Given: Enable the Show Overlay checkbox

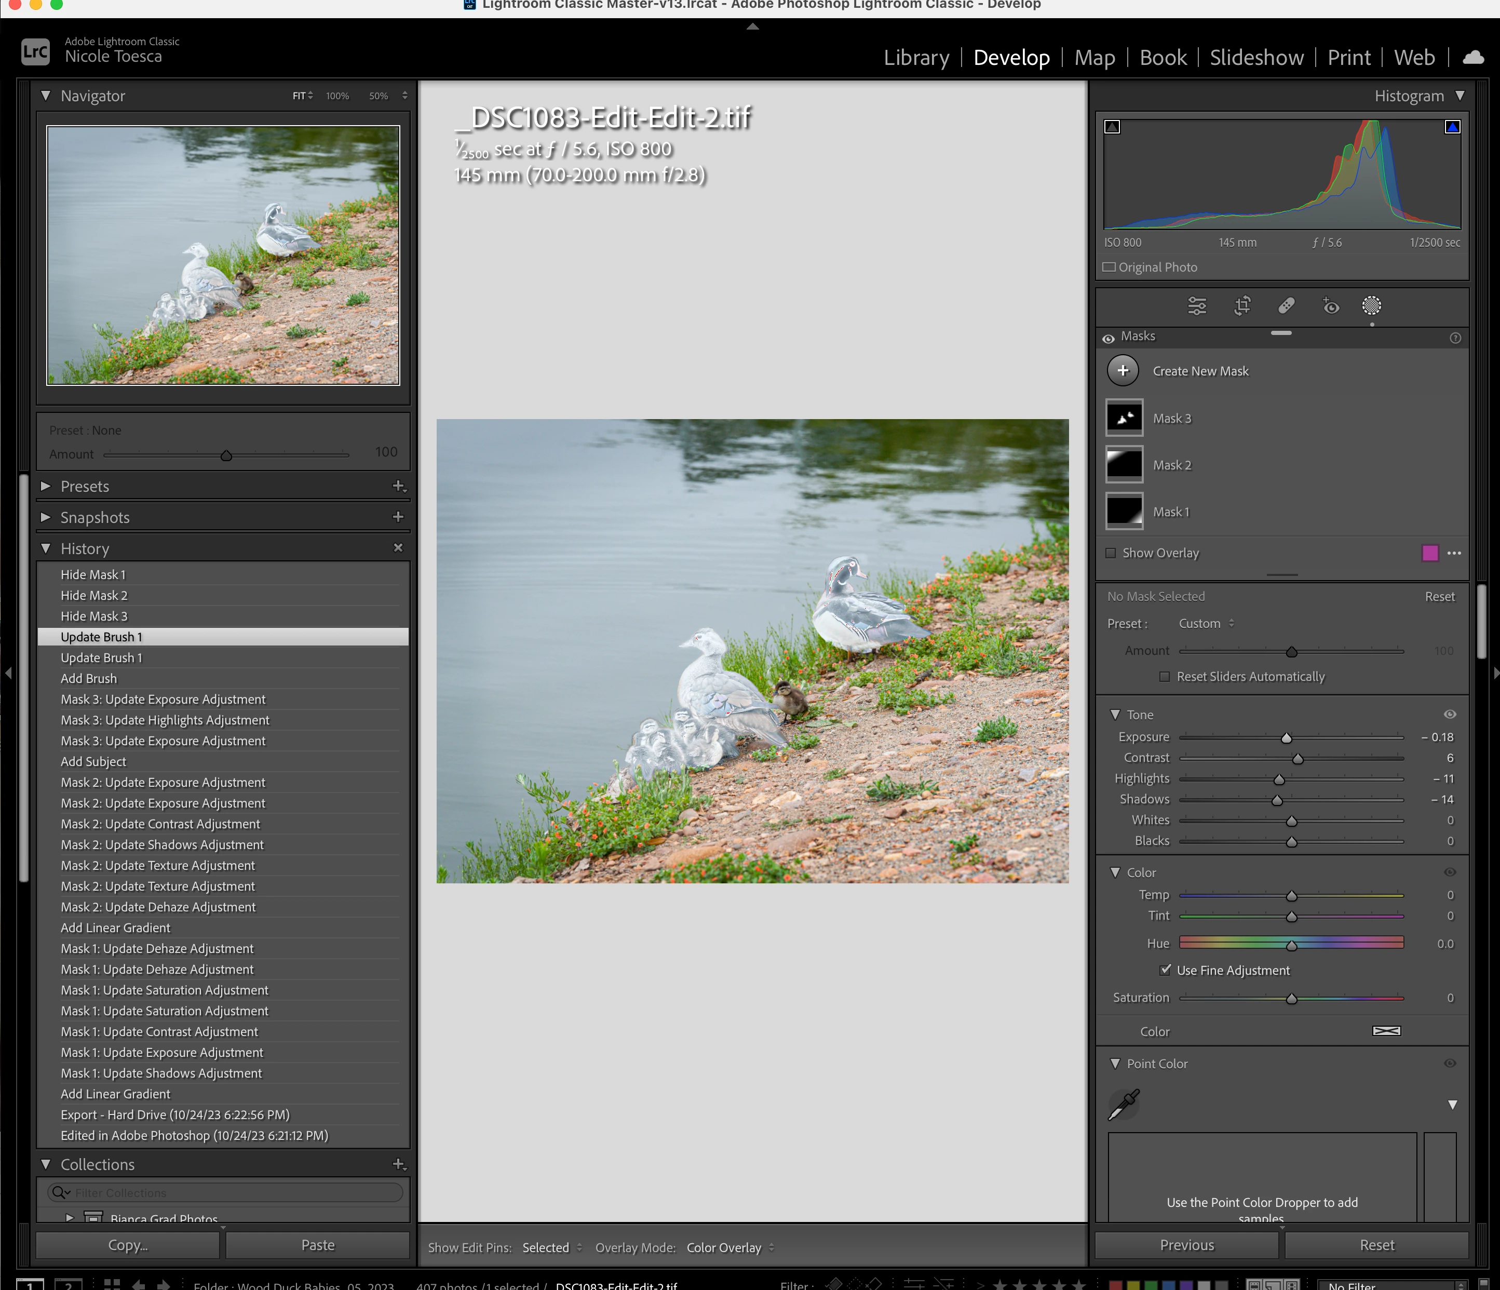Looking at the screenshot, I should pos(1111,553).
